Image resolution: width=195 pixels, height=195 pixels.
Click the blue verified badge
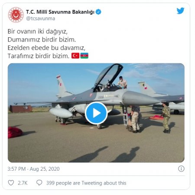point(98,12)
